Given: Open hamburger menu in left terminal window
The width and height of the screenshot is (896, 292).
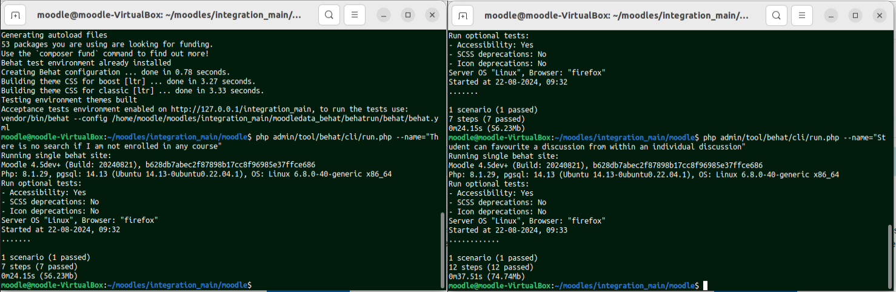Looking at the screenshot, I should pyautogui.click(x=355, y=15).
